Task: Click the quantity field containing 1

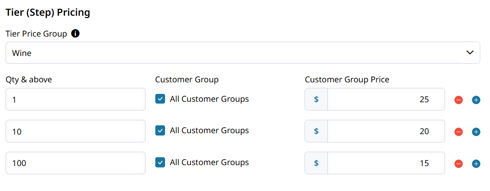Action: (76, 99)
